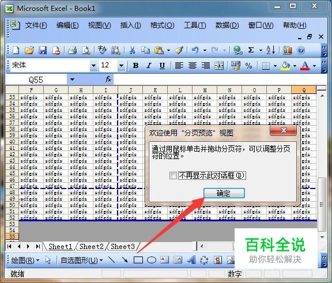This screenshot has height=283, width=332.
Task: Open the 格式(O) menu
Action: pos(162,25)
